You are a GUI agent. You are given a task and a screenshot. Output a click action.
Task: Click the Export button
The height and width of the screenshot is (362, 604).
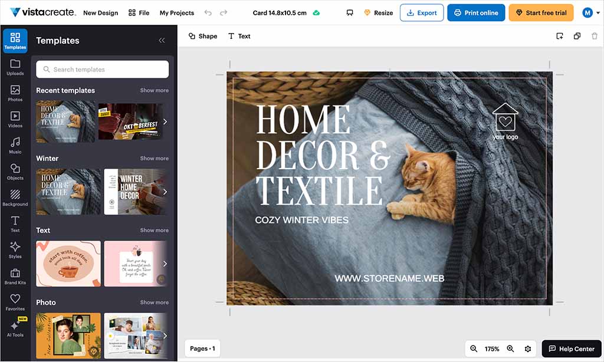(422, 12)
